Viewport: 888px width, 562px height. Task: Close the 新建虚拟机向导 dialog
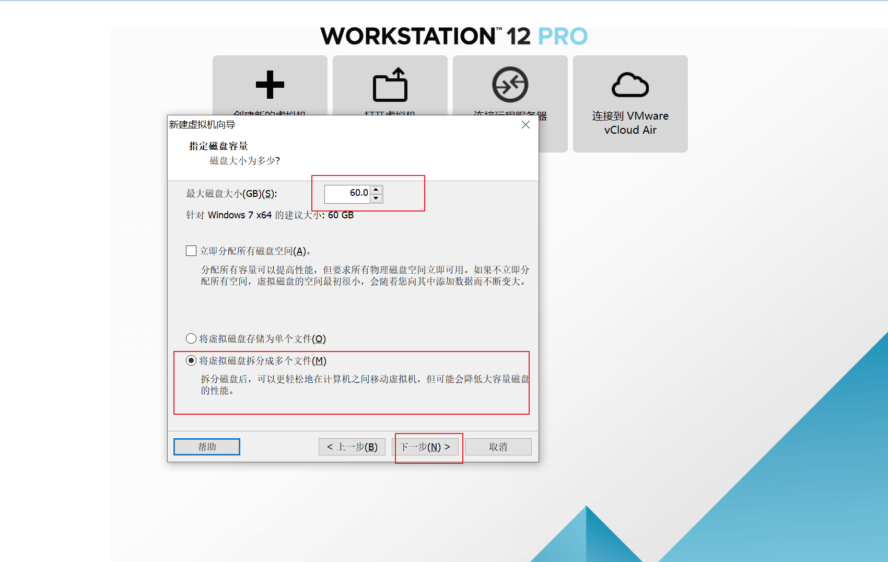coord(526,125)
